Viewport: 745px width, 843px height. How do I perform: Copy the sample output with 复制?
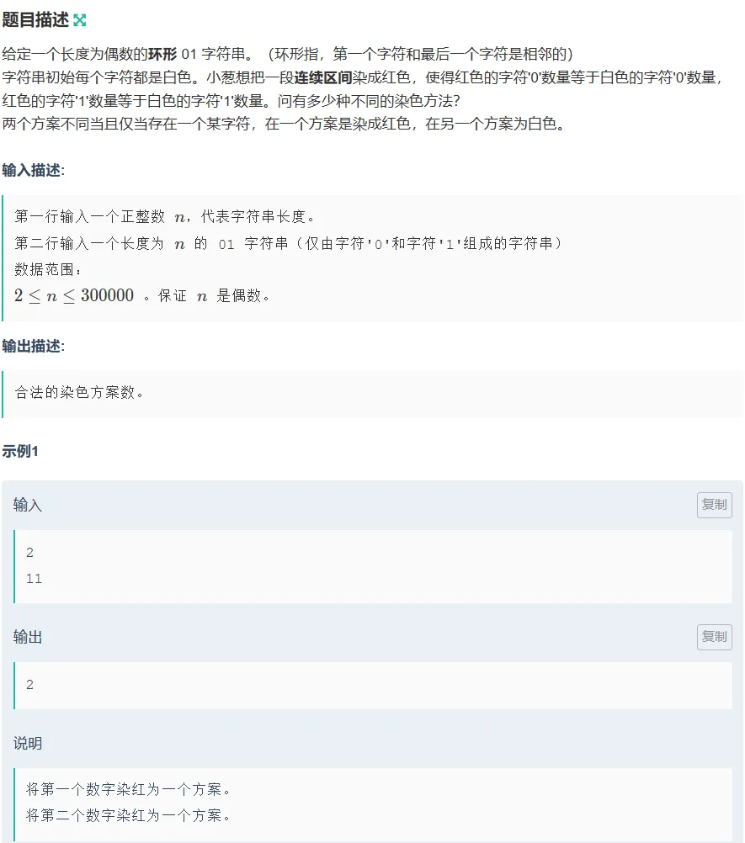(714, 637)
